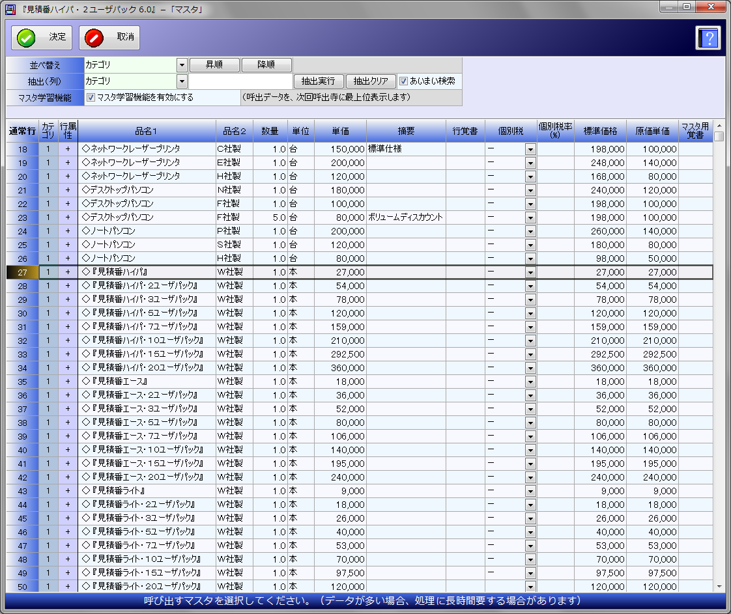Select the 292,500 unit price cell in row 33
This screenshot has width=731, height=614.
point(340,354)
